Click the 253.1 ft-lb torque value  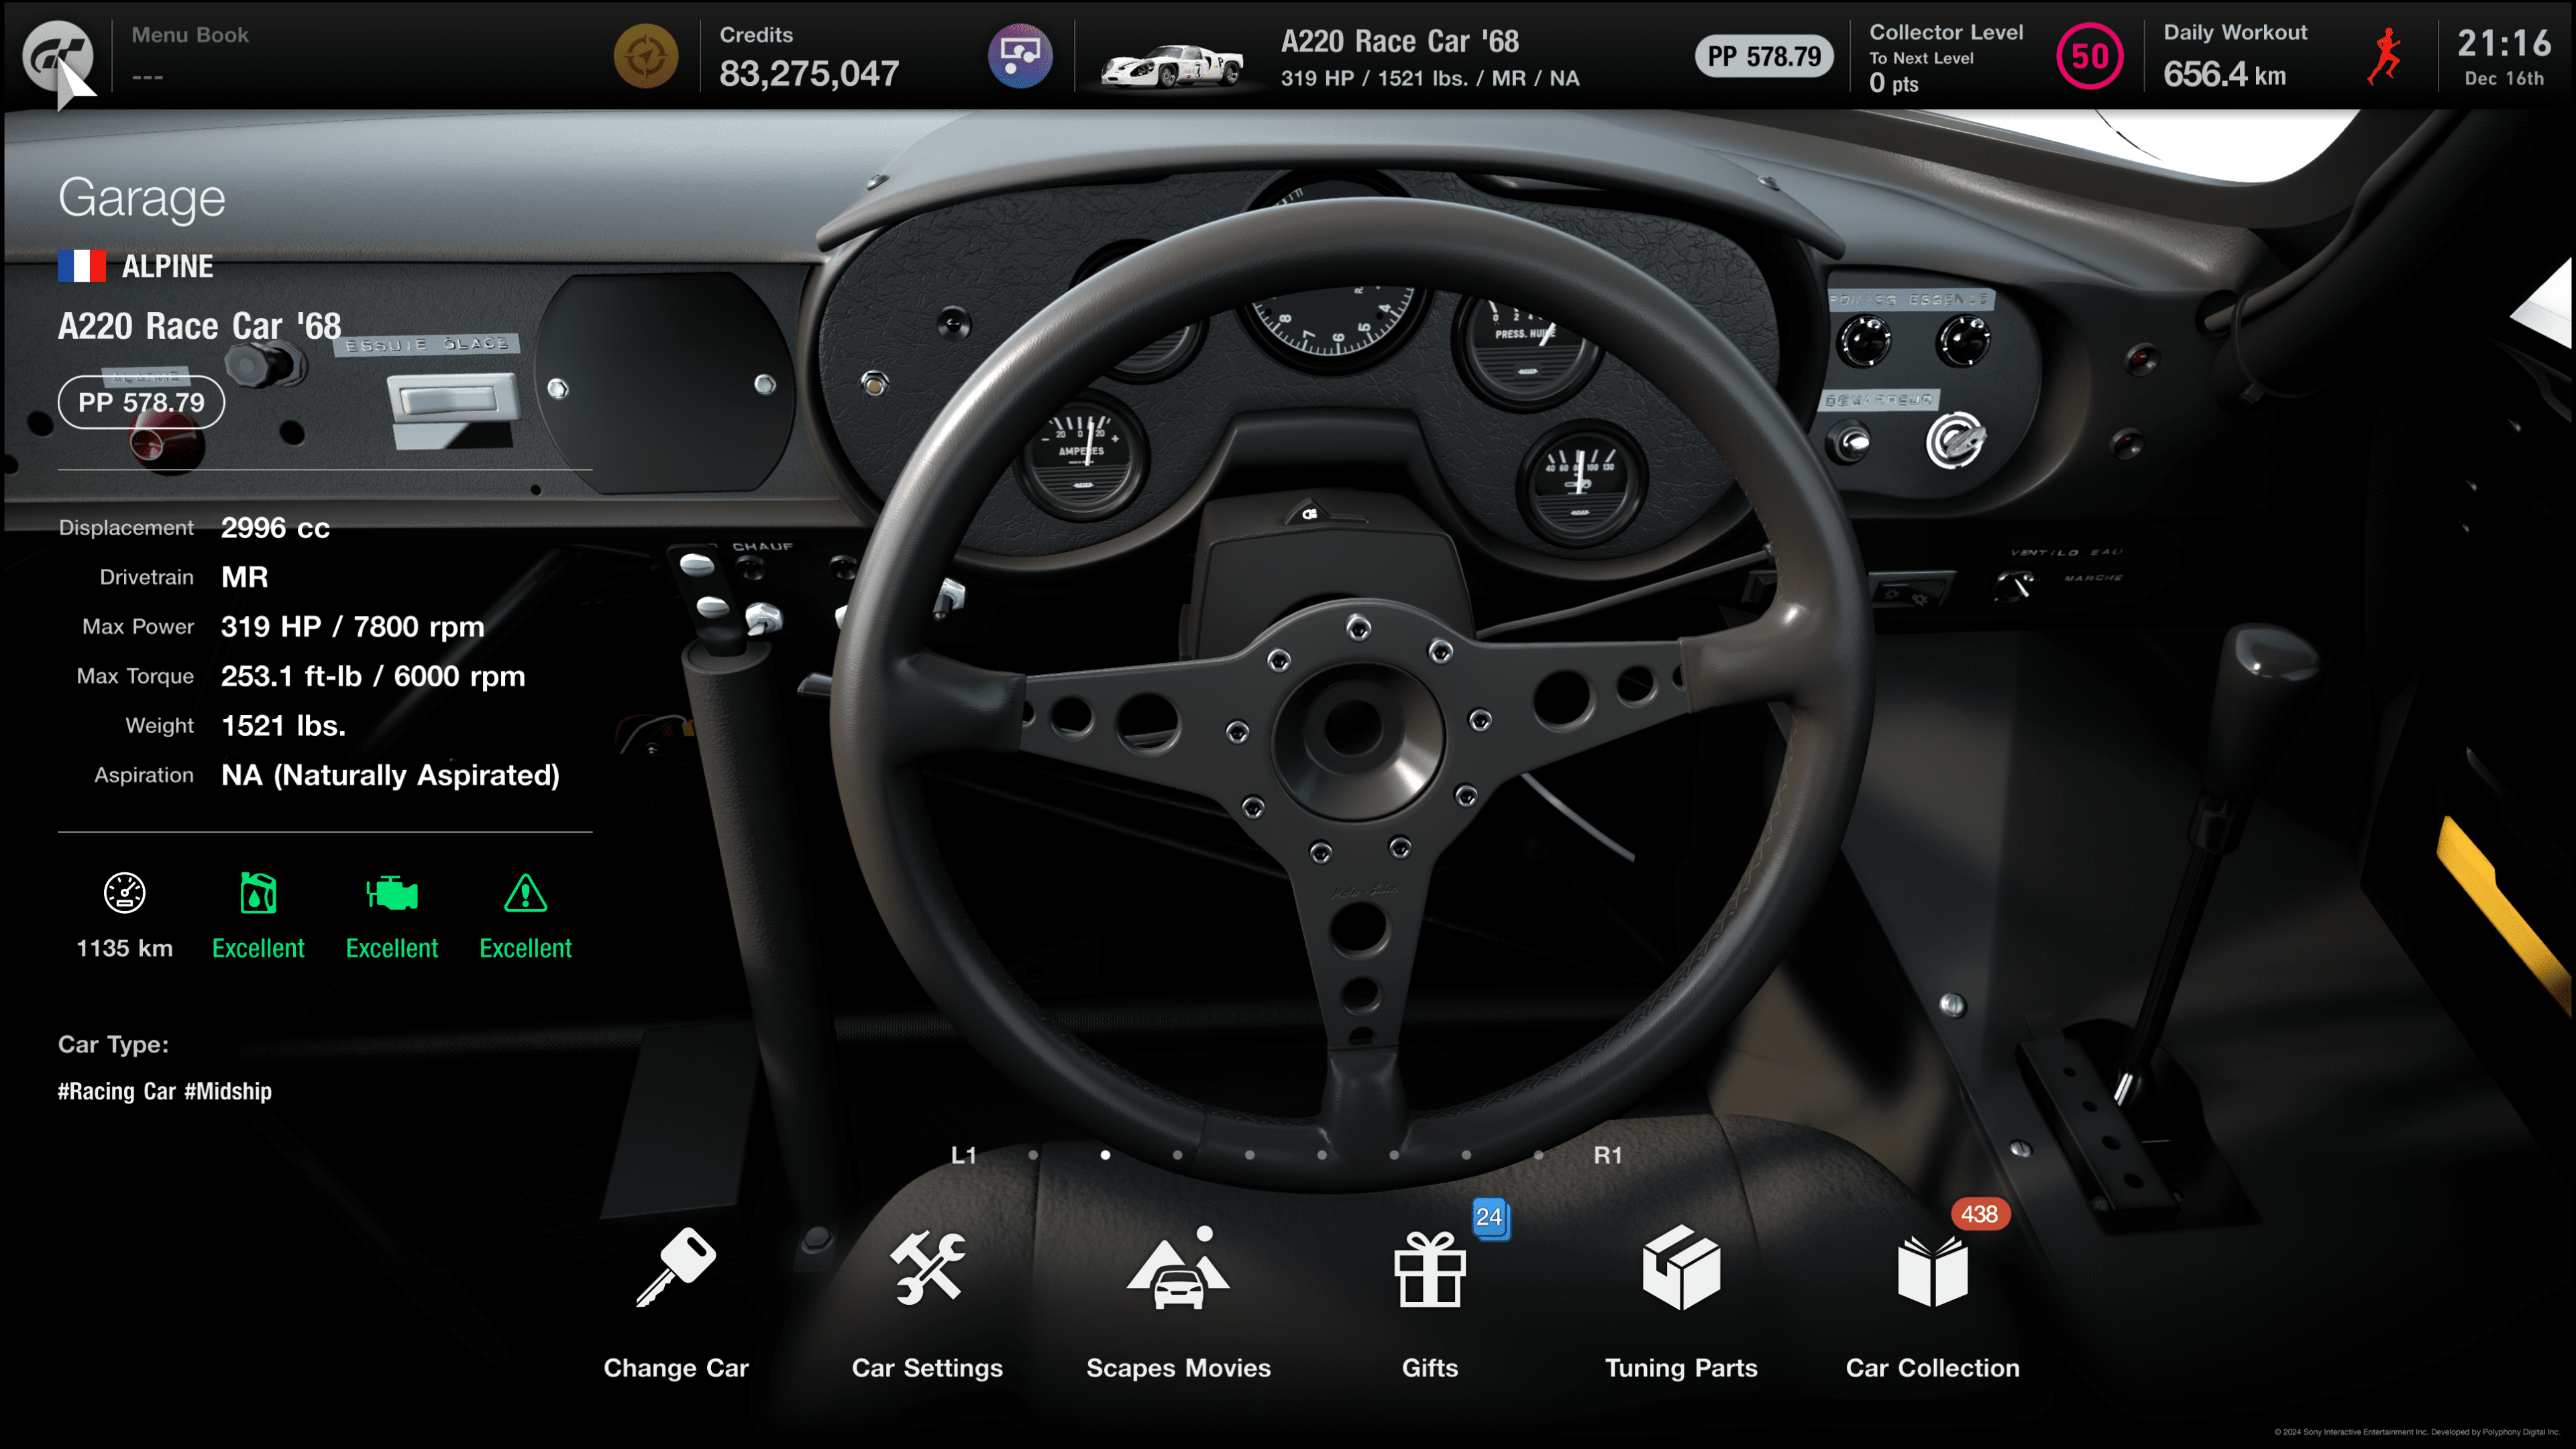(372, 676)
